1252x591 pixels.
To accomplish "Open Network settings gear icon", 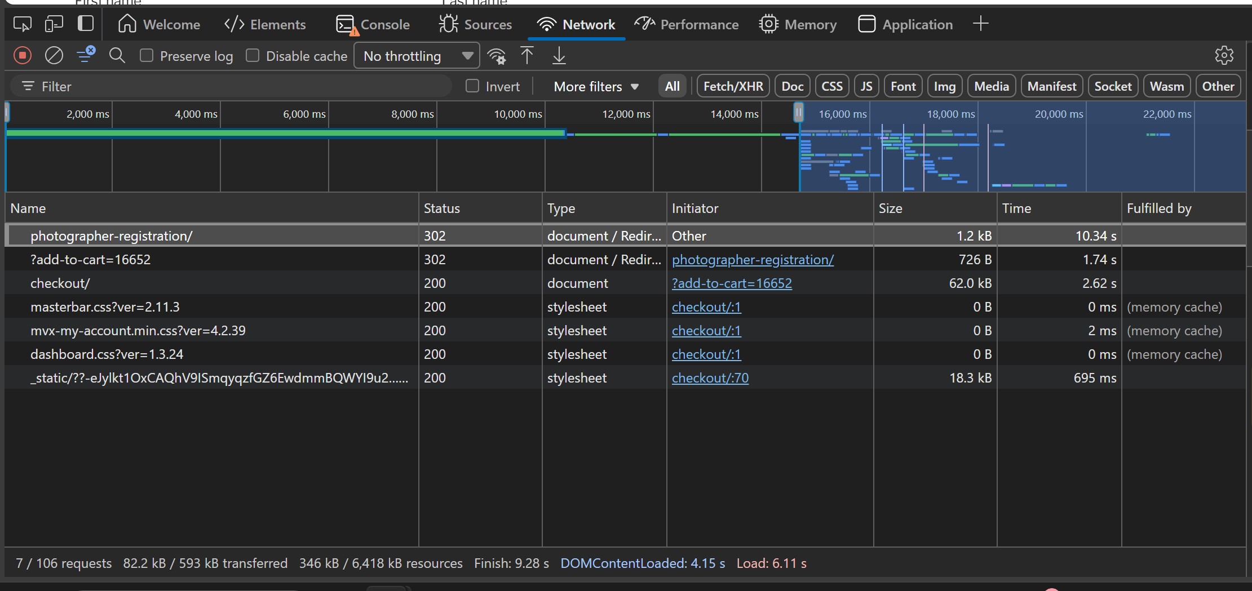I will (1224, 55).
